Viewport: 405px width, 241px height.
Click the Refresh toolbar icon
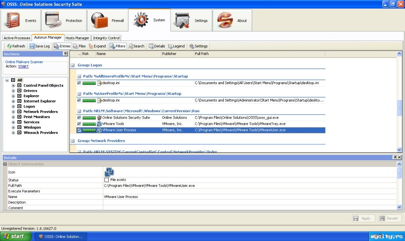9,46
